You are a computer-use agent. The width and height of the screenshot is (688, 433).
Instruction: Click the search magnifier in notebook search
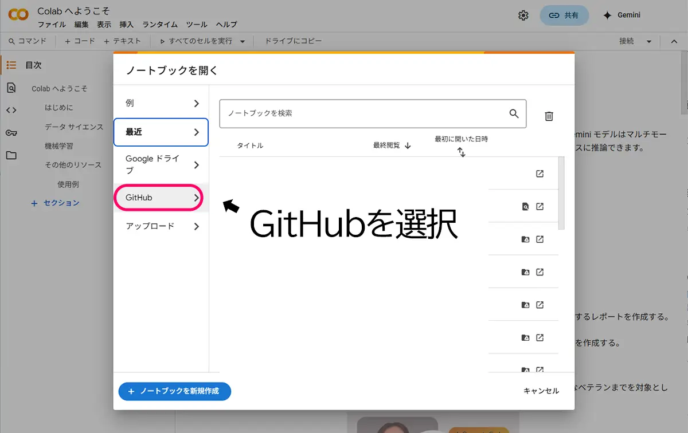[x=514, y=113]
